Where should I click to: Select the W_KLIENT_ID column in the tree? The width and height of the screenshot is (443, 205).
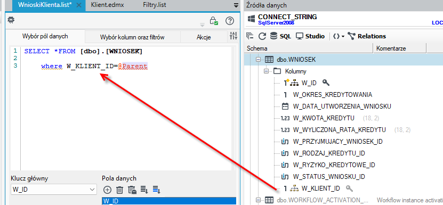tap(321, 188)
